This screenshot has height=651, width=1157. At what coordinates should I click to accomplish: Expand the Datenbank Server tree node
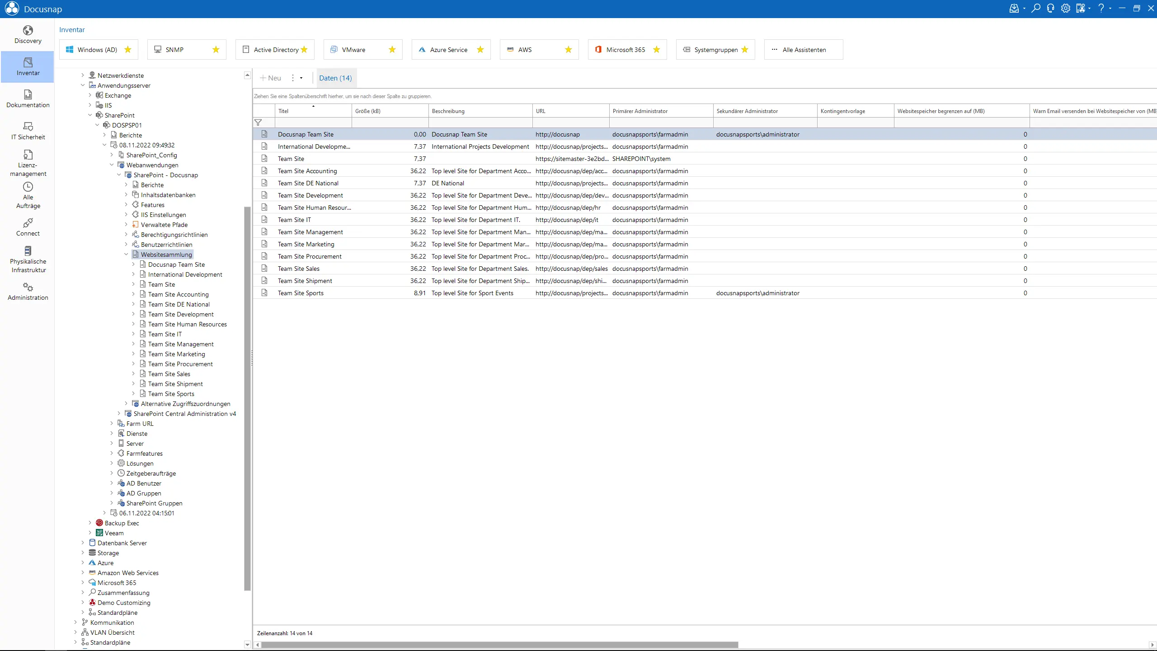point(83,543)
